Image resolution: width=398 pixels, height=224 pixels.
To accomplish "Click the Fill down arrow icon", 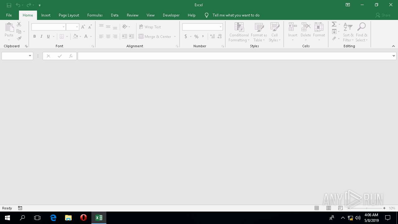I will [334, 31].
